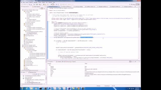Toggle Mark Occurrences toolbar button
Image resolution: width=161 pixels, height=90 pixels.
pos(53,4)
